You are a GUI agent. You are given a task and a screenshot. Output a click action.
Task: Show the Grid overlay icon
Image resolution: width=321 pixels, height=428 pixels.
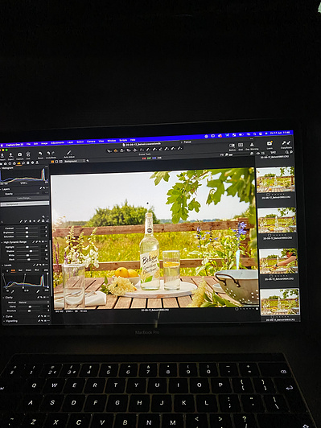(241, 145)
